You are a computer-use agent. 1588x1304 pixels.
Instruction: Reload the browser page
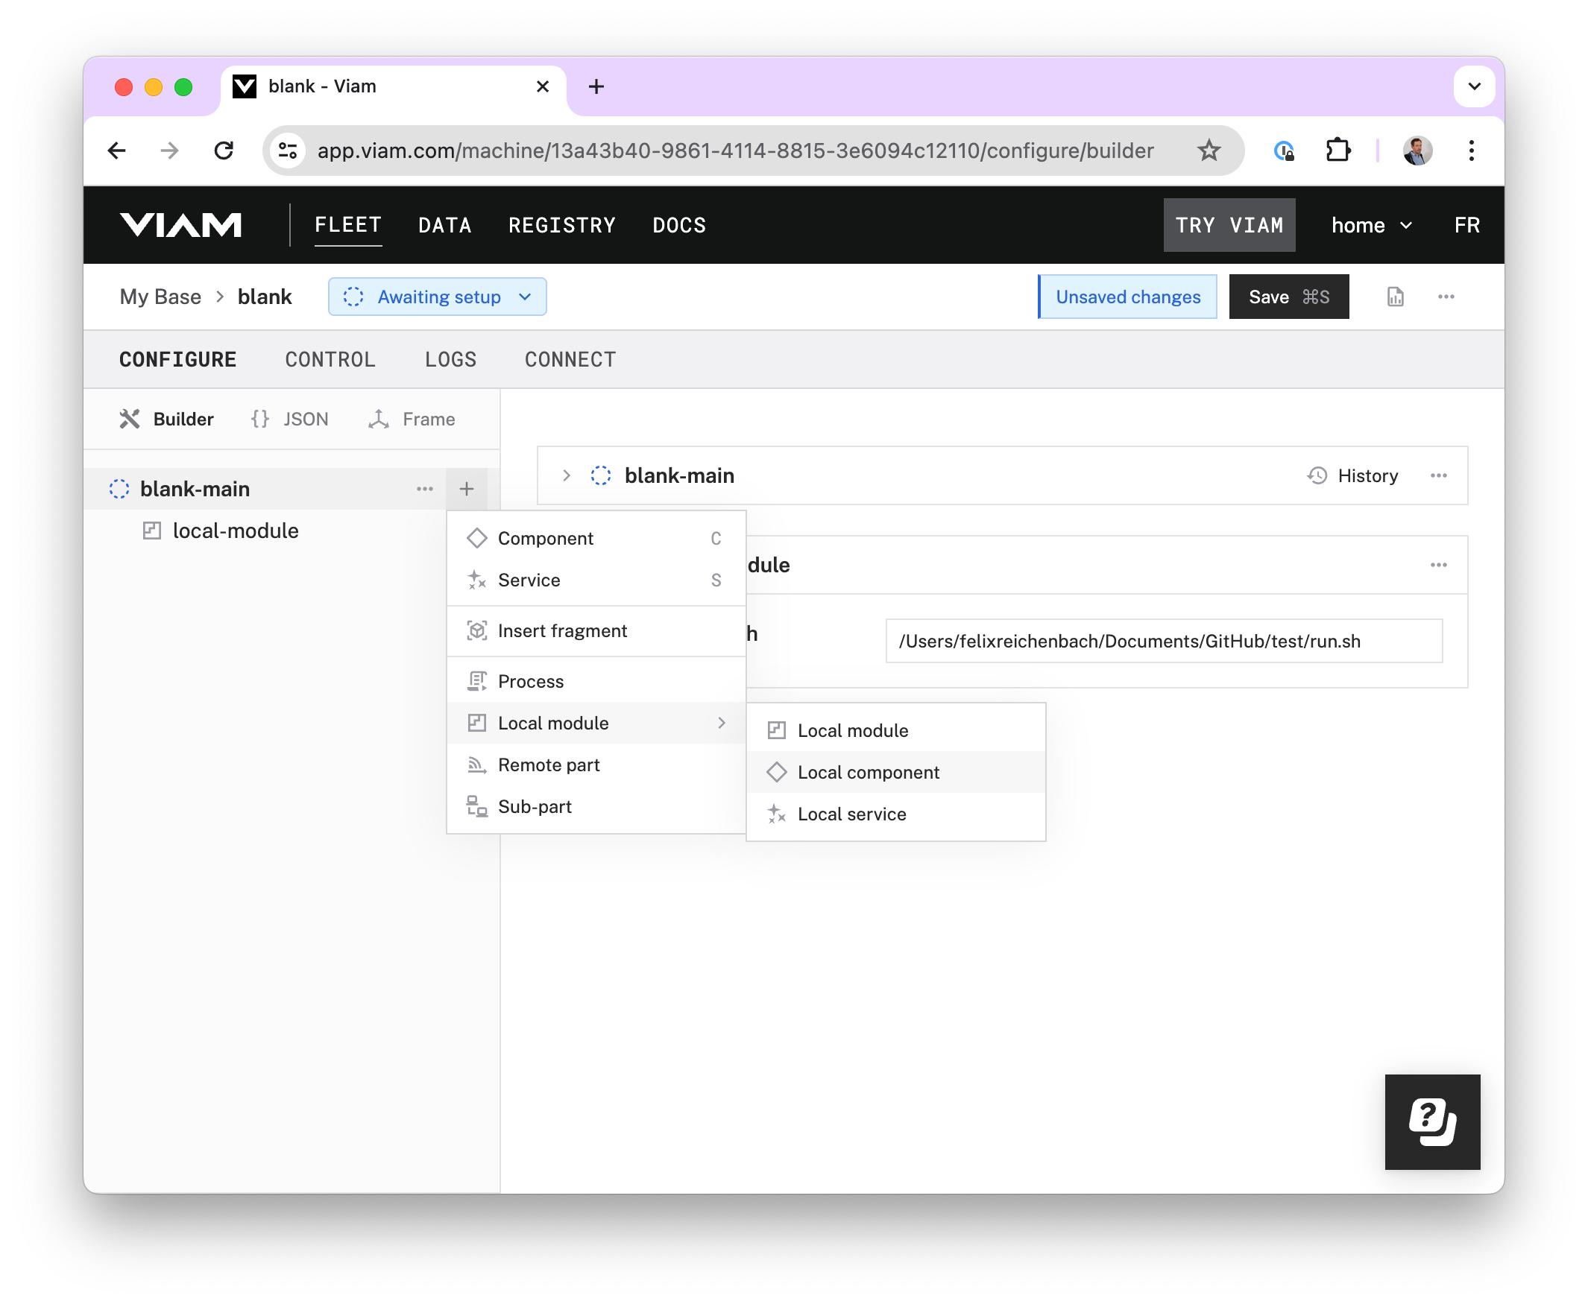[x=224, y=151]
